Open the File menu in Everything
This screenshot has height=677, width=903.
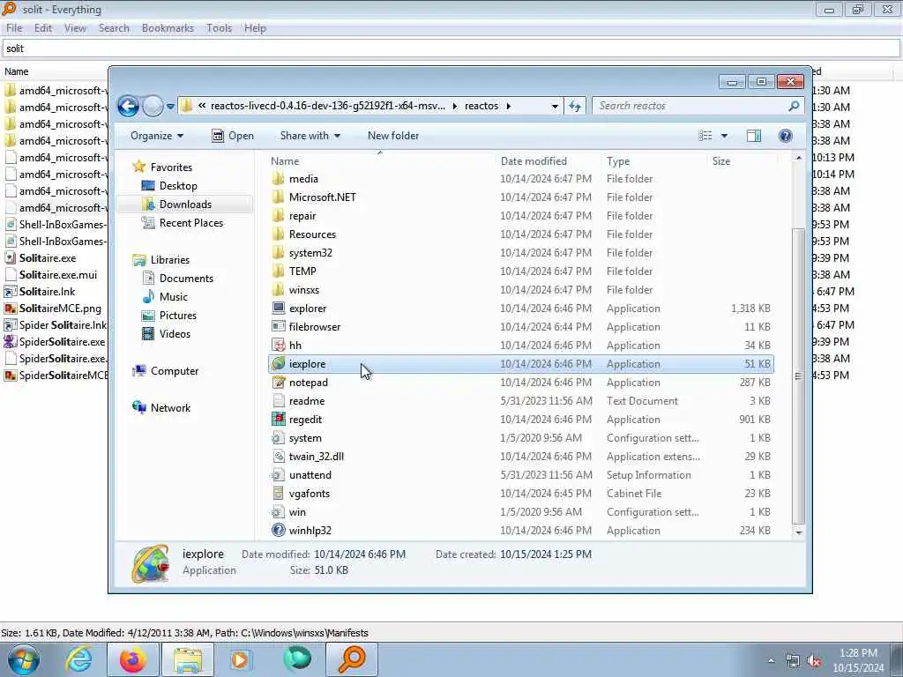14,28
